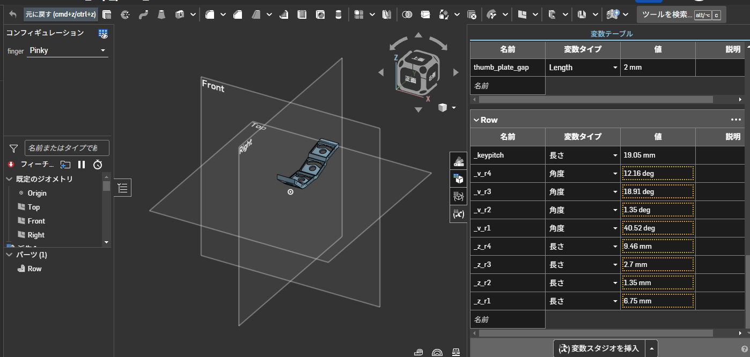Click the ツールを検索 search tools button

[681, 14]
